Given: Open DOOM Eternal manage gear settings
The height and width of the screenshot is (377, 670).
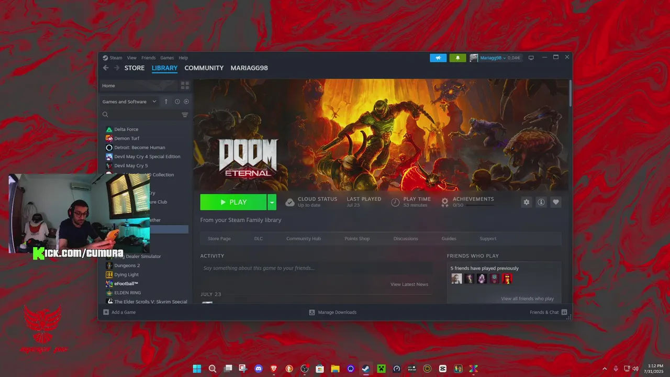Looking at the screenshot, I should 527,202.
